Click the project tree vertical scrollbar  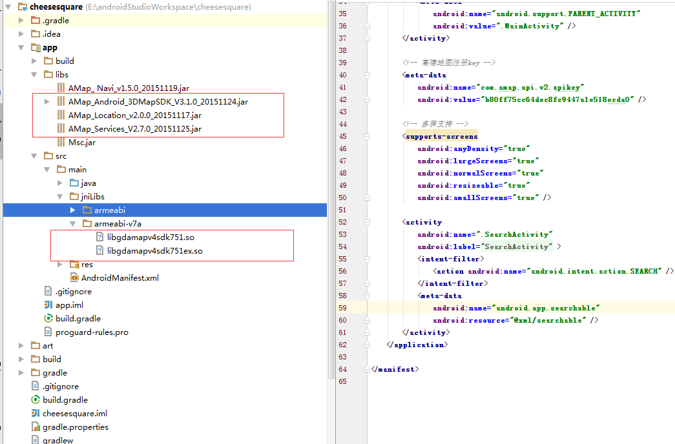point(331,189)
